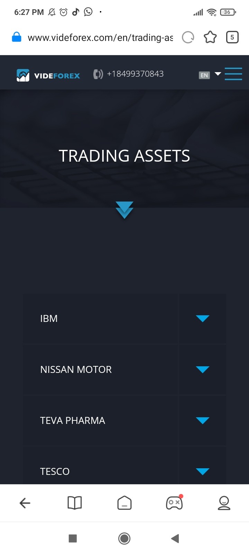
Task: Tap the phone call icon
Action: [98, 74]
